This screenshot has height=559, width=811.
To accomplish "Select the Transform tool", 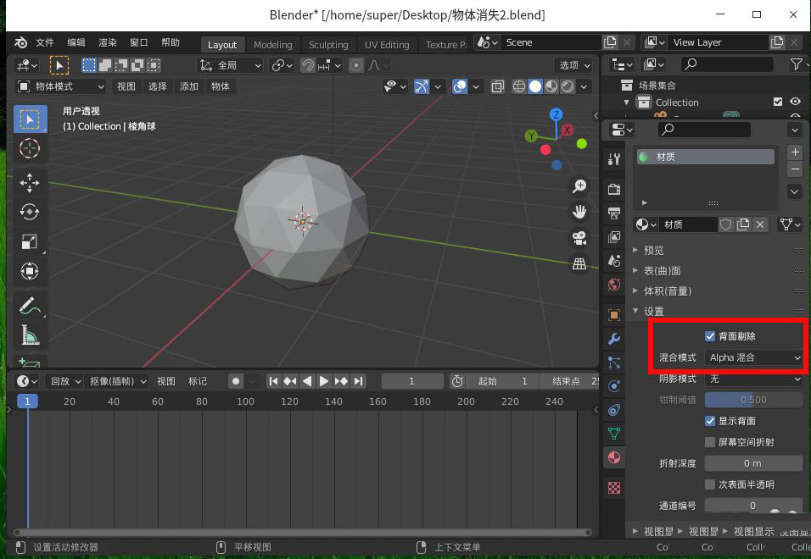I will click(30, 271).
